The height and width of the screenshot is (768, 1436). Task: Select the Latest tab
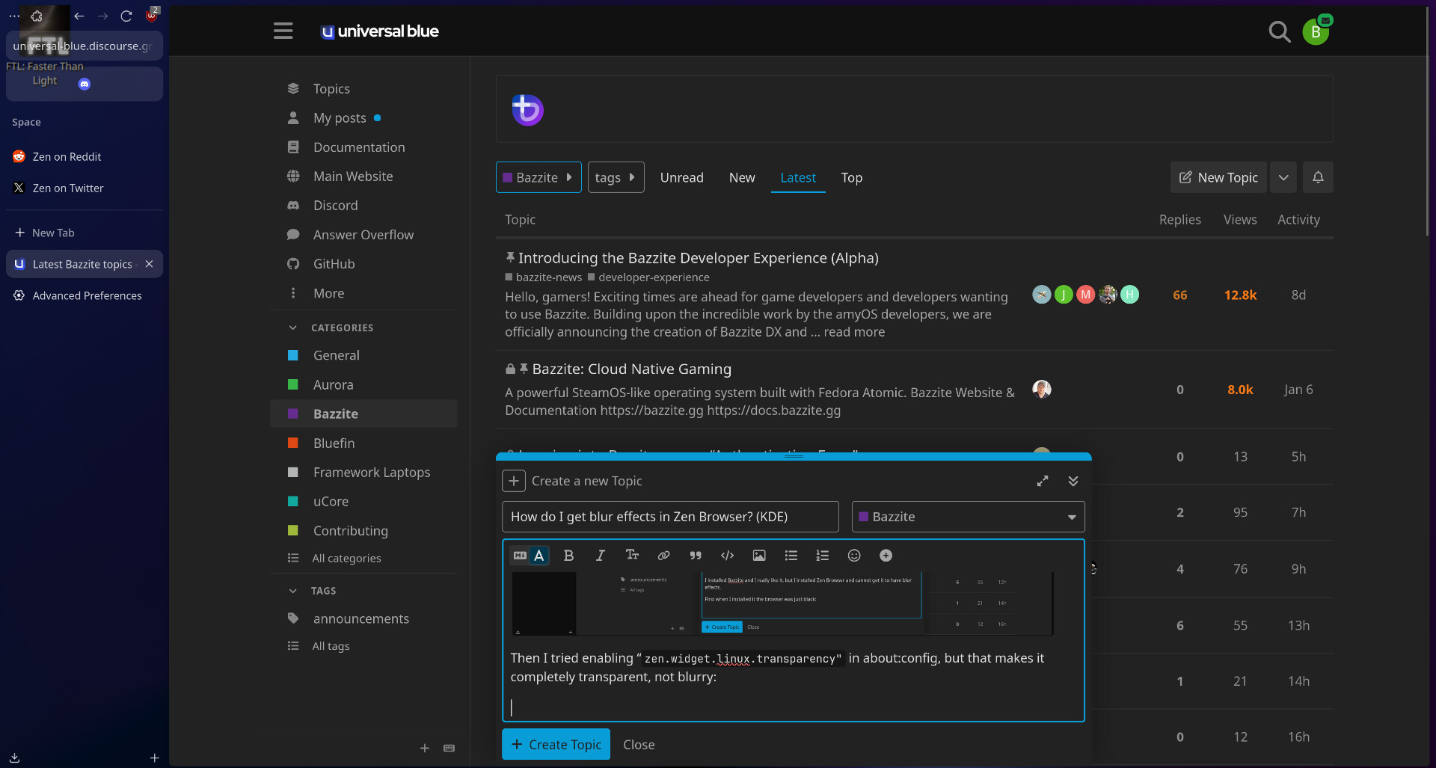click(x=798, y=177)
